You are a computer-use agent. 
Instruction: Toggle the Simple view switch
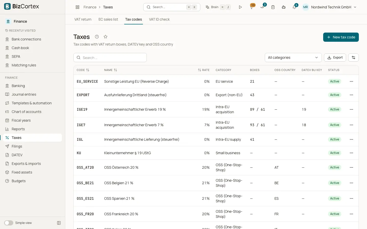click(x=9, y=223)
